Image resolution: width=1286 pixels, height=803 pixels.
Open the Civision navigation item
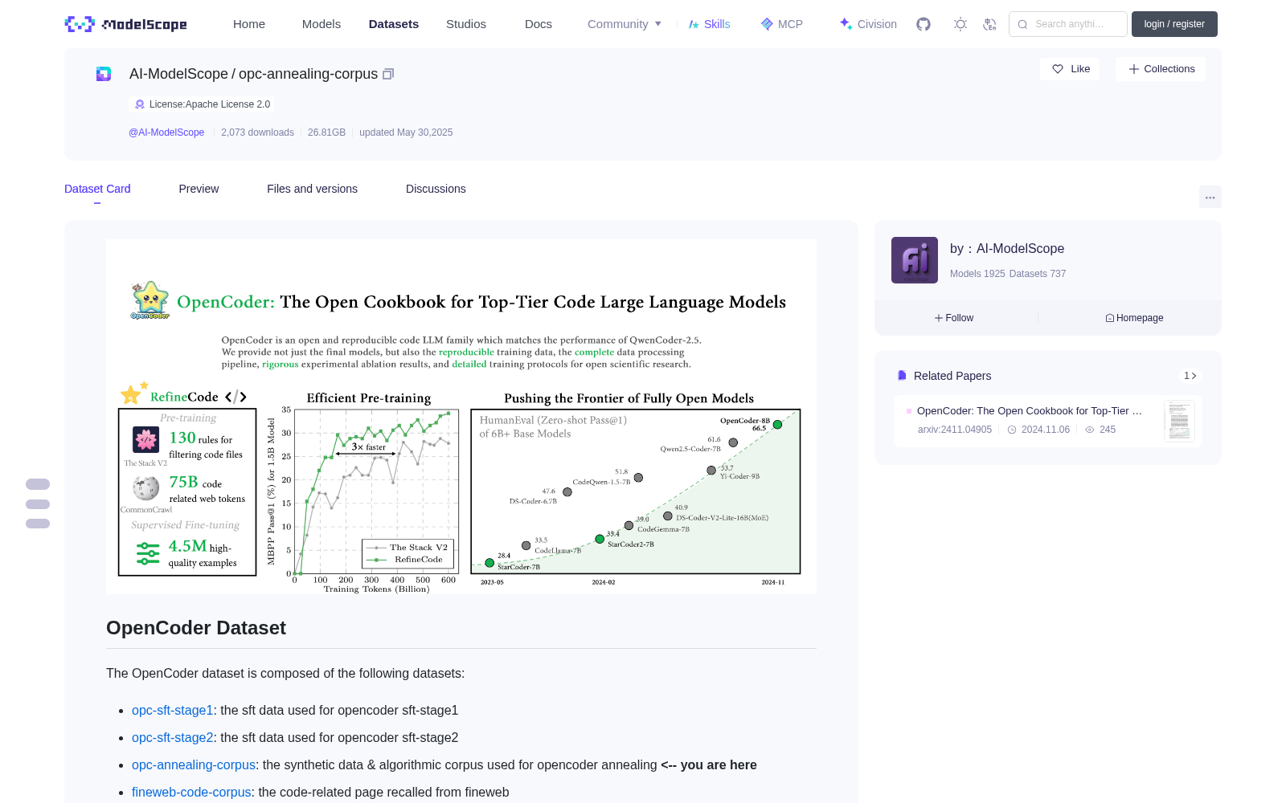click(868, 24)
